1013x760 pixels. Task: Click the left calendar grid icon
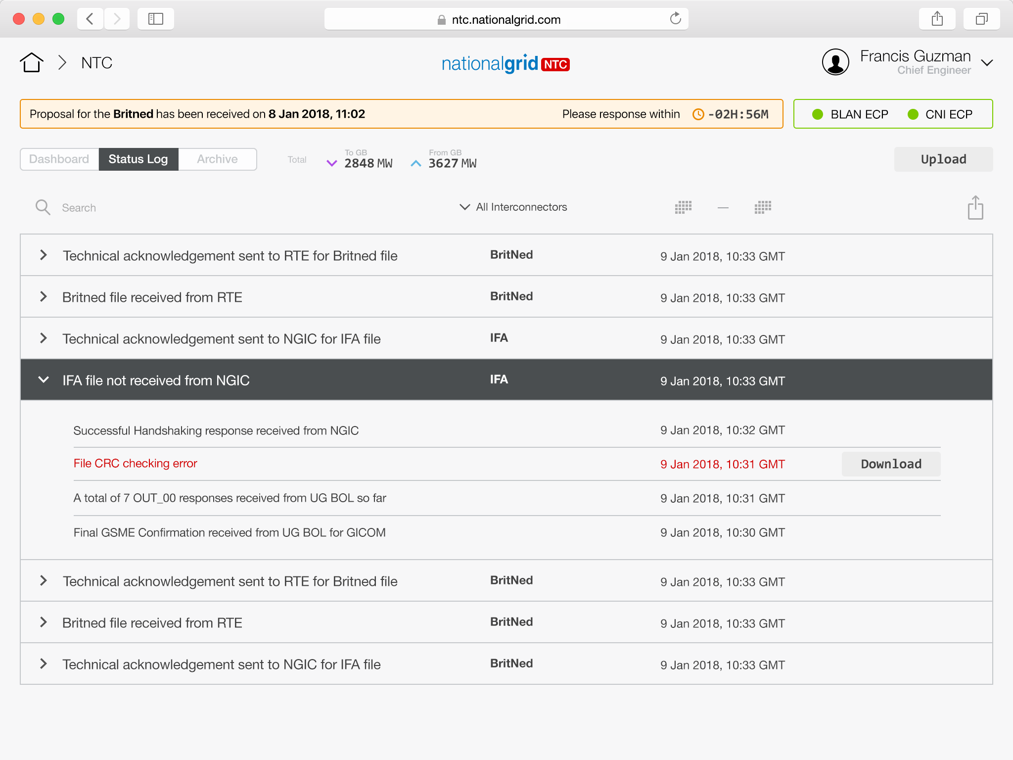pyautogui.click(x=683, y=207)
